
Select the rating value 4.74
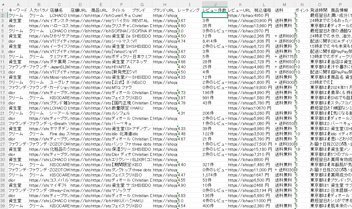click(x=189, y=41)
